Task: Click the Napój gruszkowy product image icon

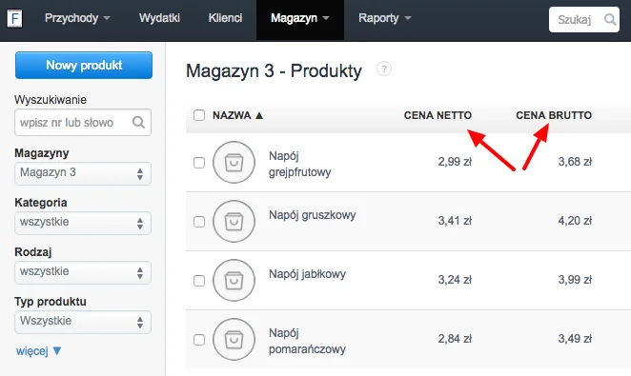Action: (234, 222)
